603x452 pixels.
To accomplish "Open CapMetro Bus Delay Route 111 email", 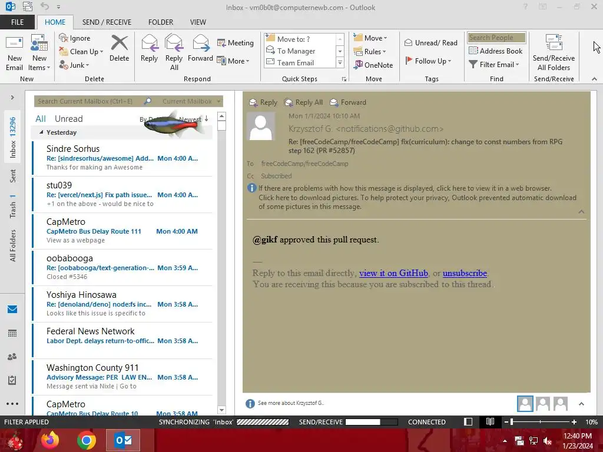I will click(122, 231).
